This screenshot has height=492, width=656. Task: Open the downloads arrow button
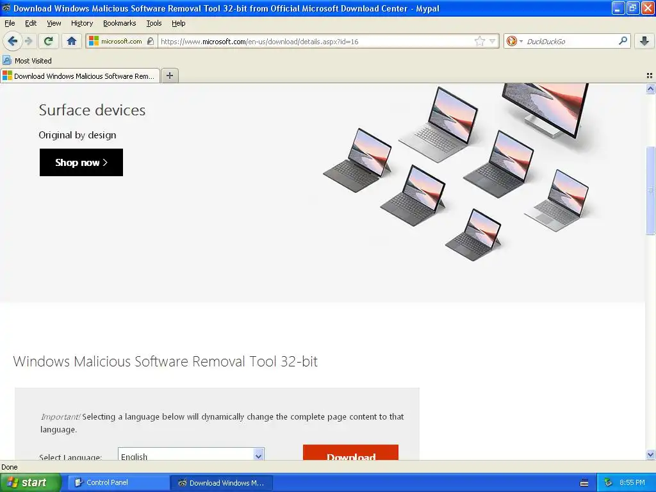point(644,41)
